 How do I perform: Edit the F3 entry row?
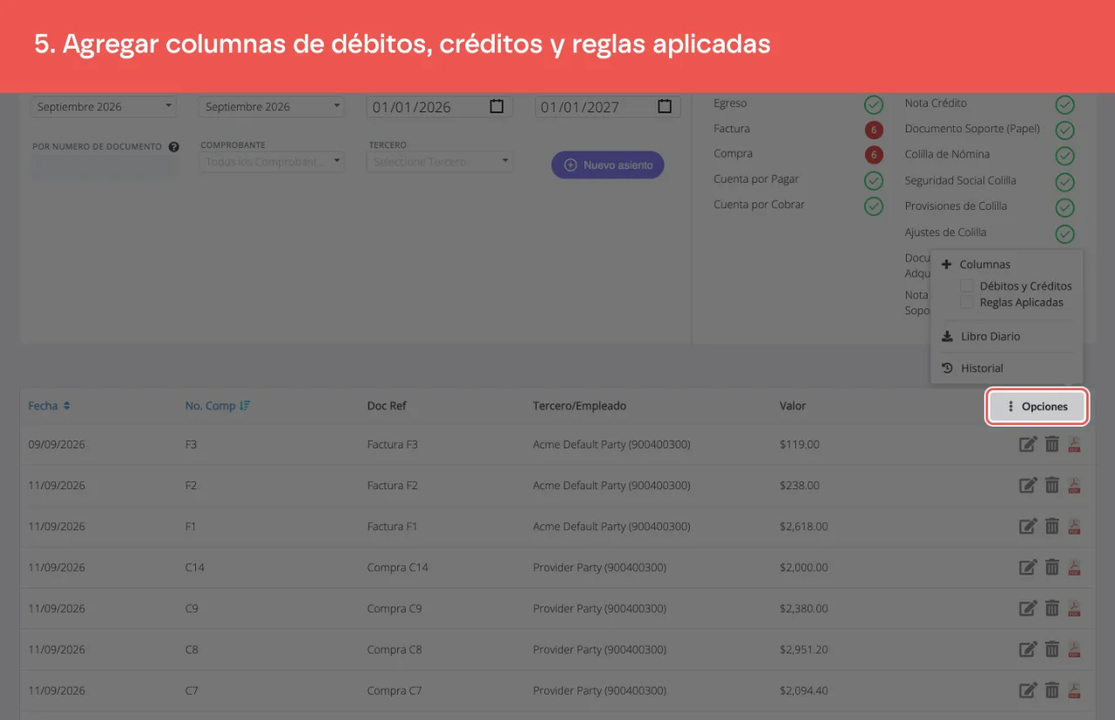tap(1028, 444)
